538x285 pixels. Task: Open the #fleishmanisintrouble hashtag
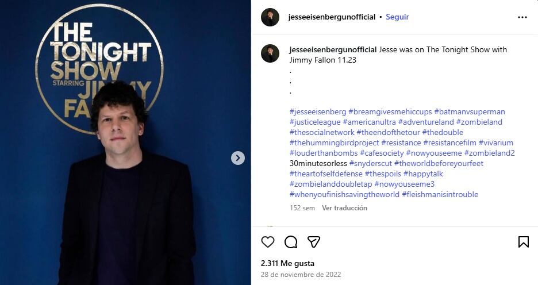coord(440,194)
